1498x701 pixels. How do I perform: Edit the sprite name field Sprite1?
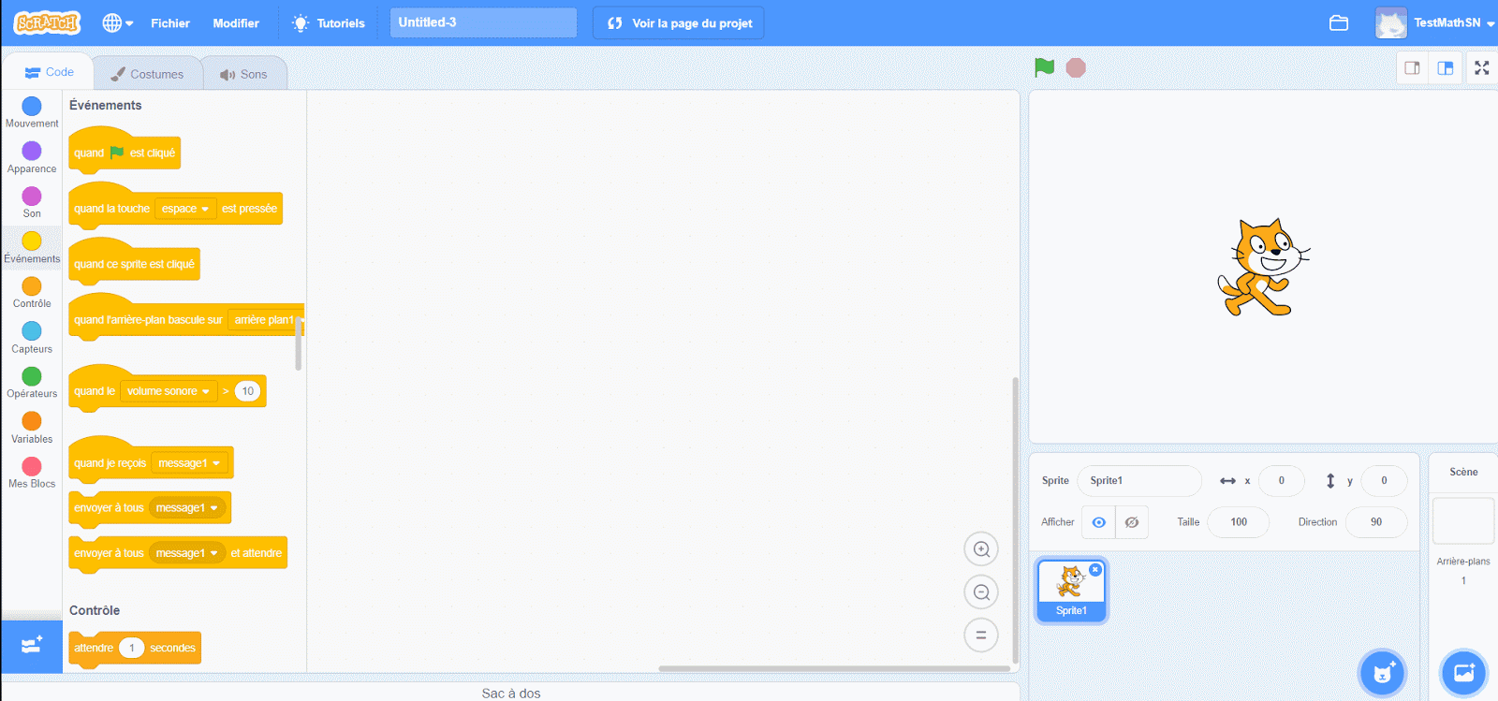tap(1139, 481)
